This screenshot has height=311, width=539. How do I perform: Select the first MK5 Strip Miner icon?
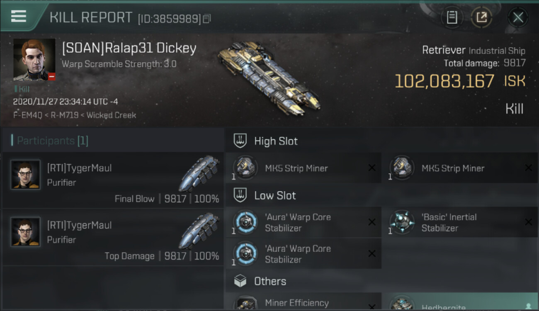coord(245,168)
